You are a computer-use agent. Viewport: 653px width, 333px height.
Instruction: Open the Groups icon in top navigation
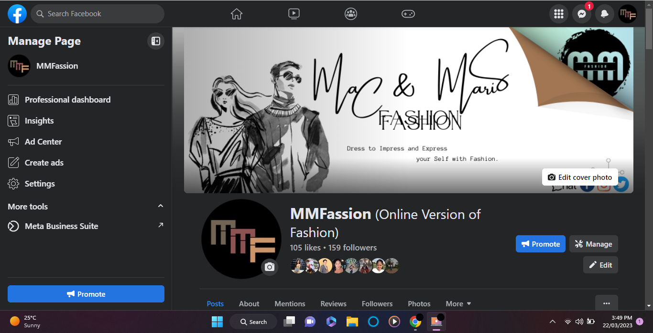point(351,14)
